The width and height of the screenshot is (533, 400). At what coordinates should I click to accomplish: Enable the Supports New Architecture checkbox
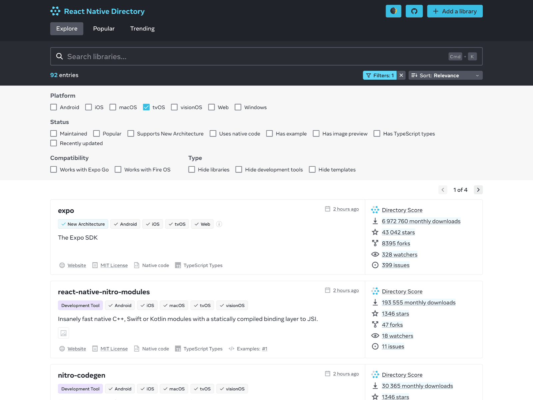(x=131, y=134)
